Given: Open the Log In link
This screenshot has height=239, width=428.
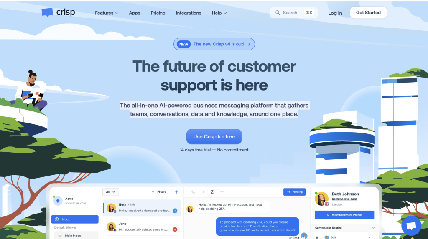Looking at the screenshot, I should (335, 13).
